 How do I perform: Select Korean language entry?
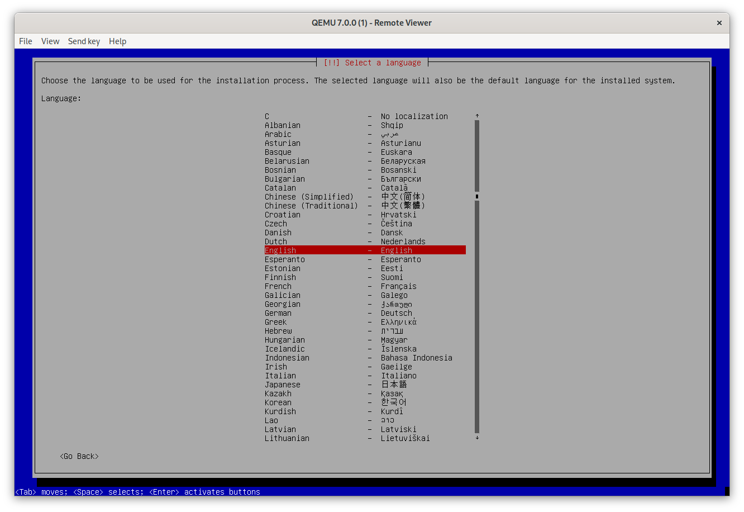364,402
